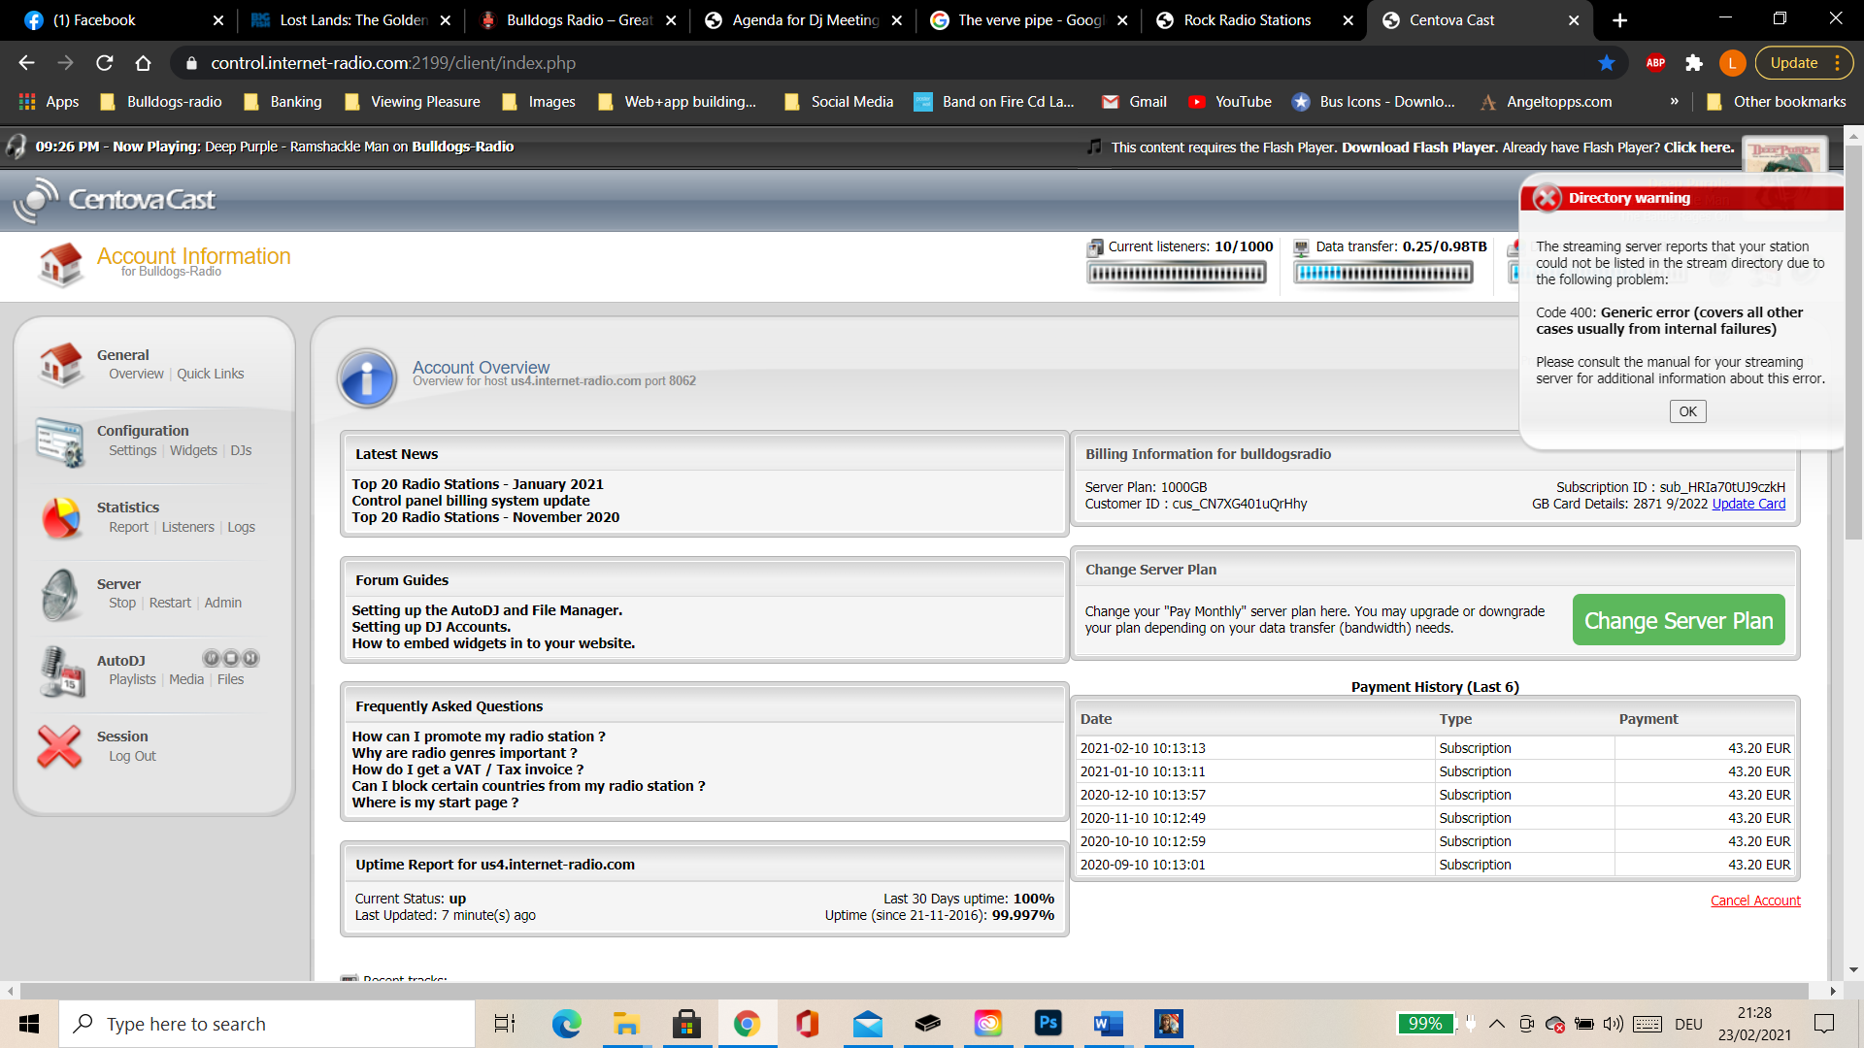Click the AutoDJ stop button icon
The height and width of the screenshot is (1048, 1864).
pyautogui.click(x=231, y=658)
